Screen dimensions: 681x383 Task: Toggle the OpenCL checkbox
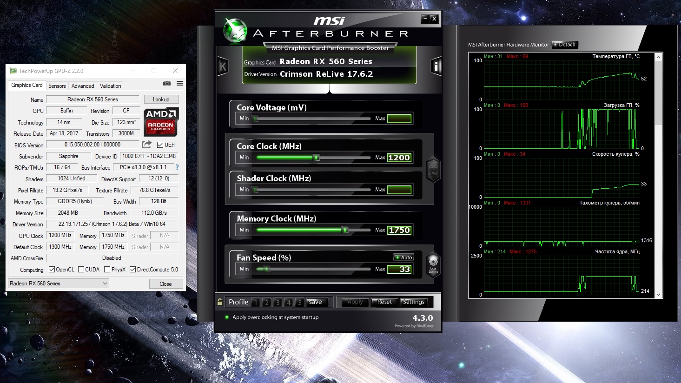tap(52, 270)
